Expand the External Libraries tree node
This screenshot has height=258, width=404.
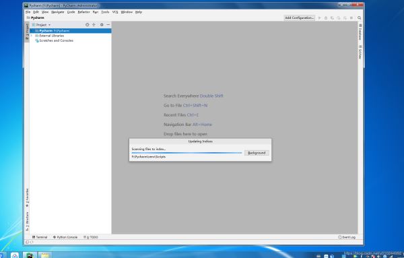coord(32,36)
